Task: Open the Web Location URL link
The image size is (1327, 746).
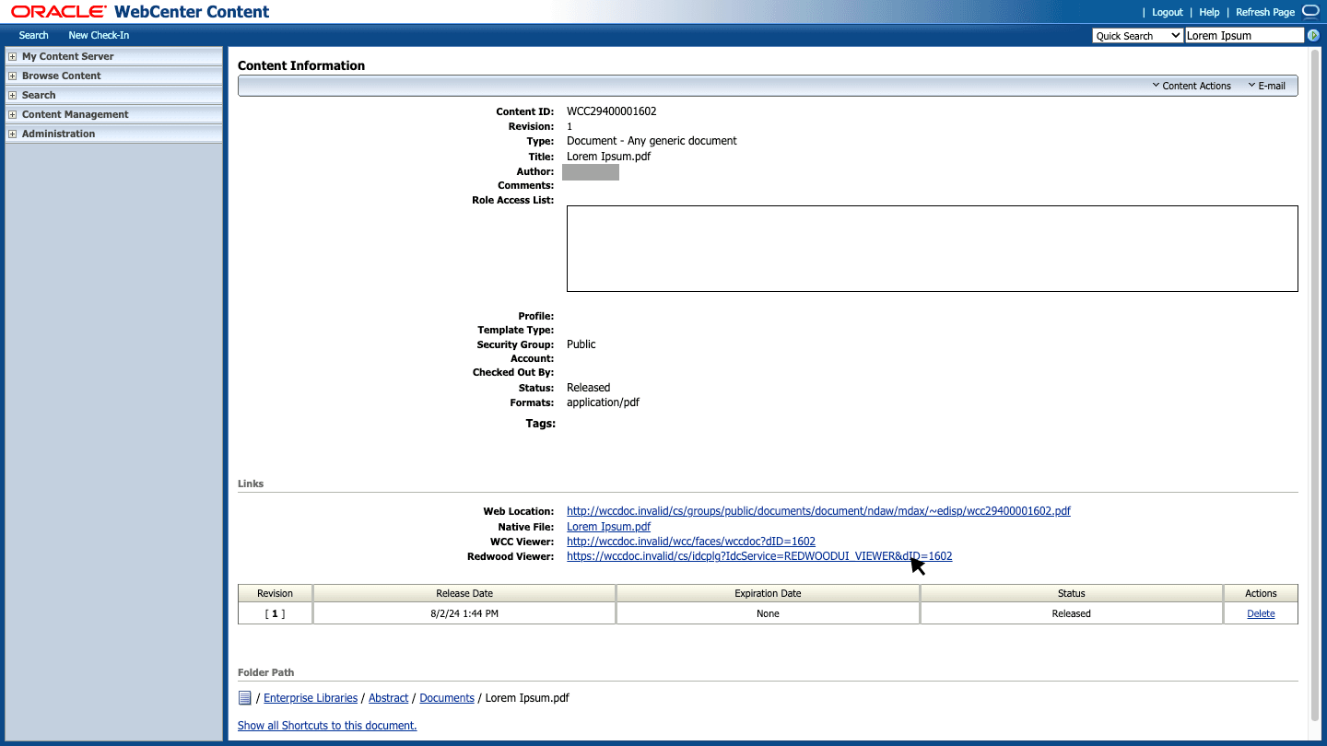Action: pyautogui.click(x=818, y=511)
